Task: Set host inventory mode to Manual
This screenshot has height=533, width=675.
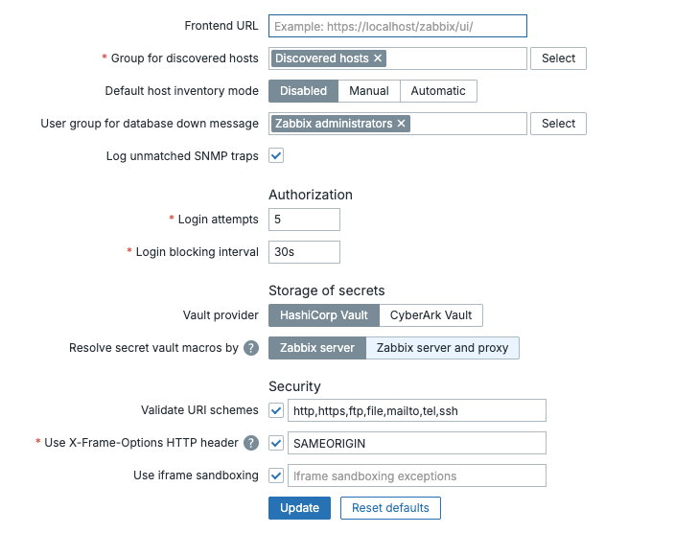Action: pyautogui.click(x=369, y=91)
